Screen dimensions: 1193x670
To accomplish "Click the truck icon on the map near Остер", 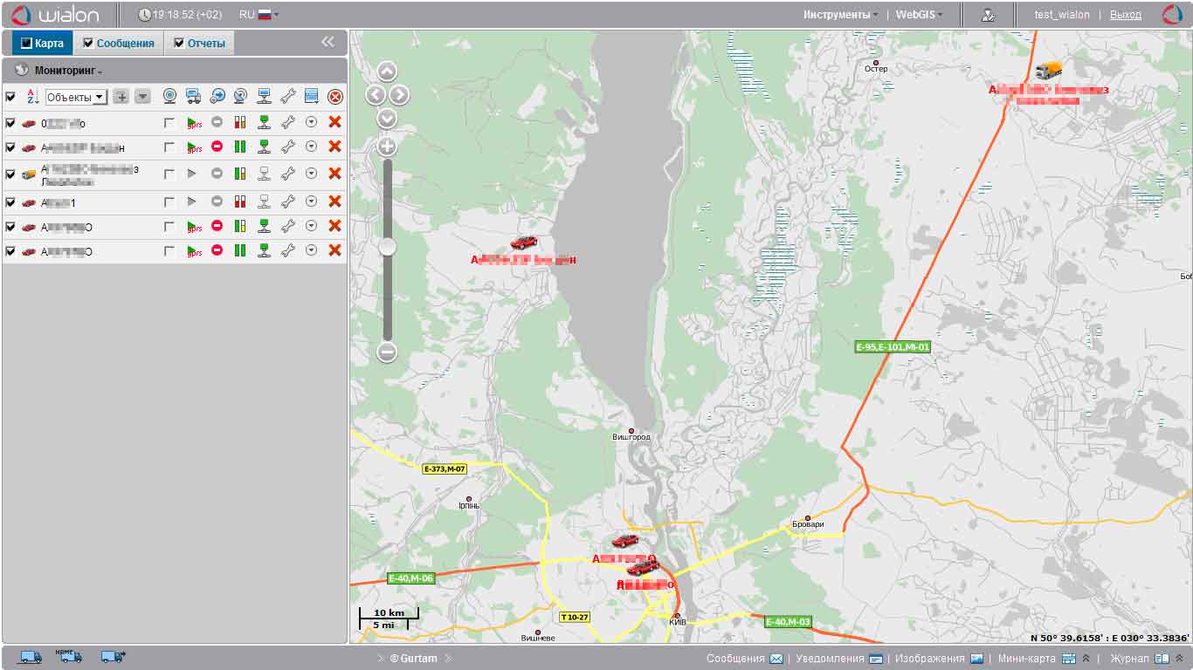I will [x=1048, y=72].
